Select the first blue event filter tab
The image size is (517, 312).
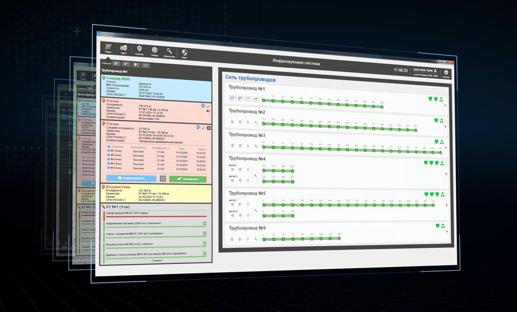point(117,64)
